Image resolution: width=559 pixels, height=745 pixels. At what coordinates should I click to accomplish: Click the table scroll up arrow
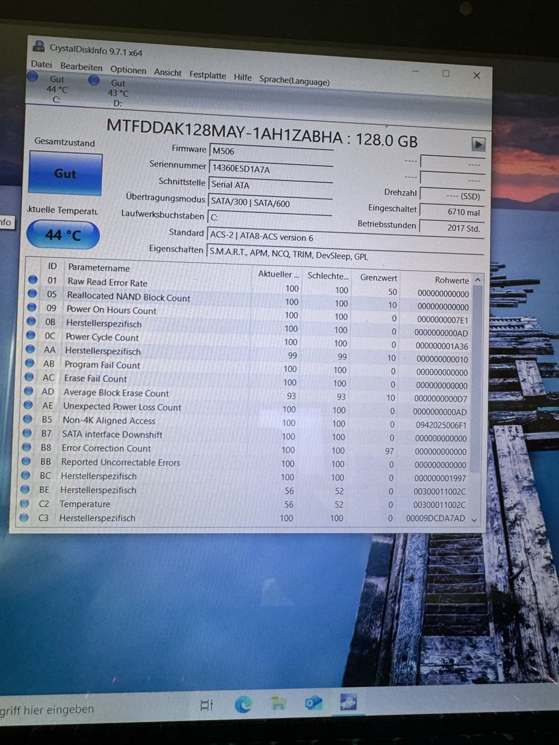(x=477, y=280)
